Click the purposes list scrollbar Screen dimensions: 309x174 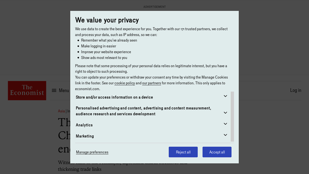point(233,116)
